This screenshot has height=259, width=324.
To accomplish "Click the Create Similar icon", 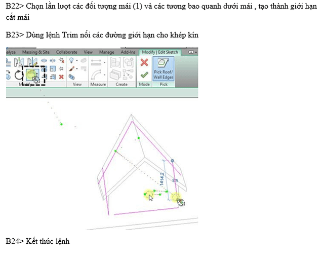I will point(128,75).
